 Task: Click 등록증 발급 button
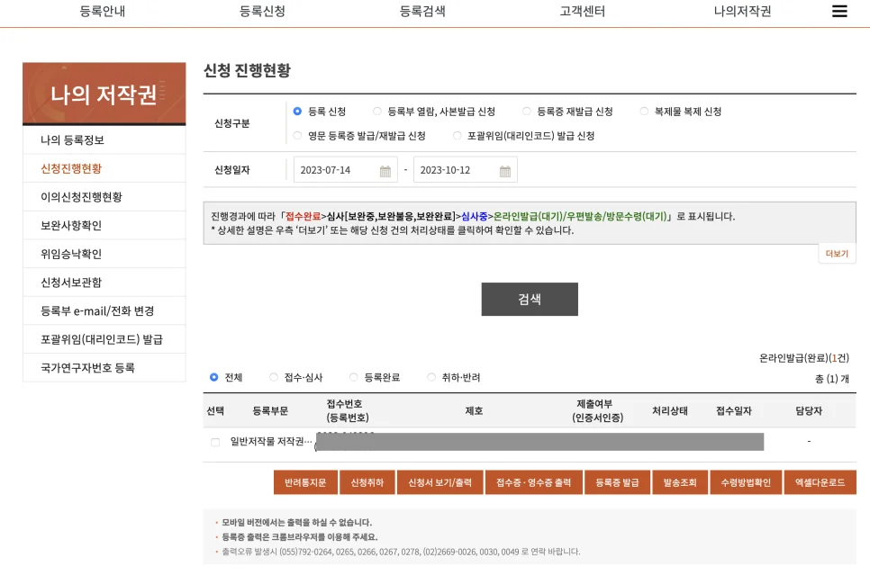617,482
